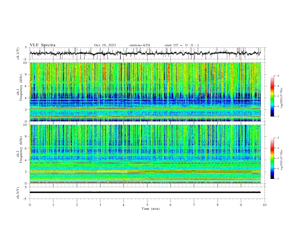This screenshot has height=230, width=298.
Task: Click time axis tick label "1"
Action: pos(53,205)
